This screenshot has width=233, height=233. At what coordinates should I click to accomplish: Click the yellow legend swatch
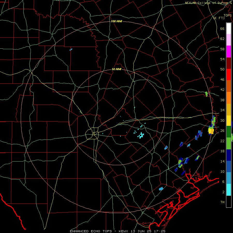[229, 121]
